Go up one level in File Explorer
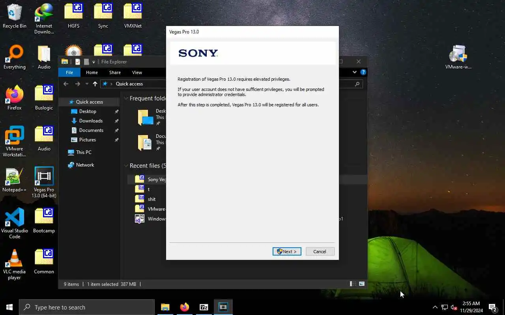This screenshot has height=315, width=505. (x=95, y=84)
